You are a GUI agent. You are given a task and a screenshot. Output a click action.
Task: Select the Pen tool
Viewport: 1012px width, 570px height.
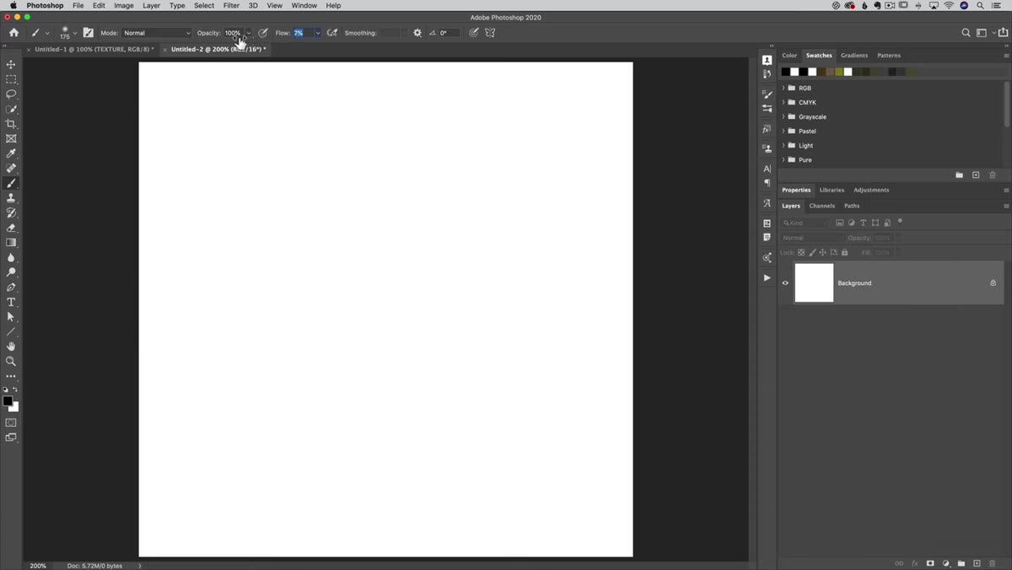[11, 288]
